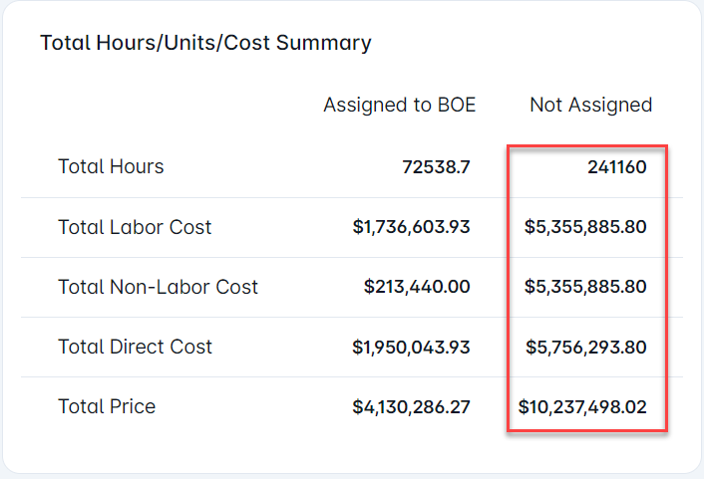Click the $1,950,043.93 direct cost value

pos(411,347)
